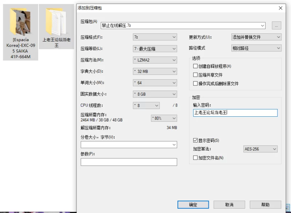Select the 上老王论坛当老王 folder icon
Image resolution: width=291 pixels, height=213 pixels.
tap(56, 22)
